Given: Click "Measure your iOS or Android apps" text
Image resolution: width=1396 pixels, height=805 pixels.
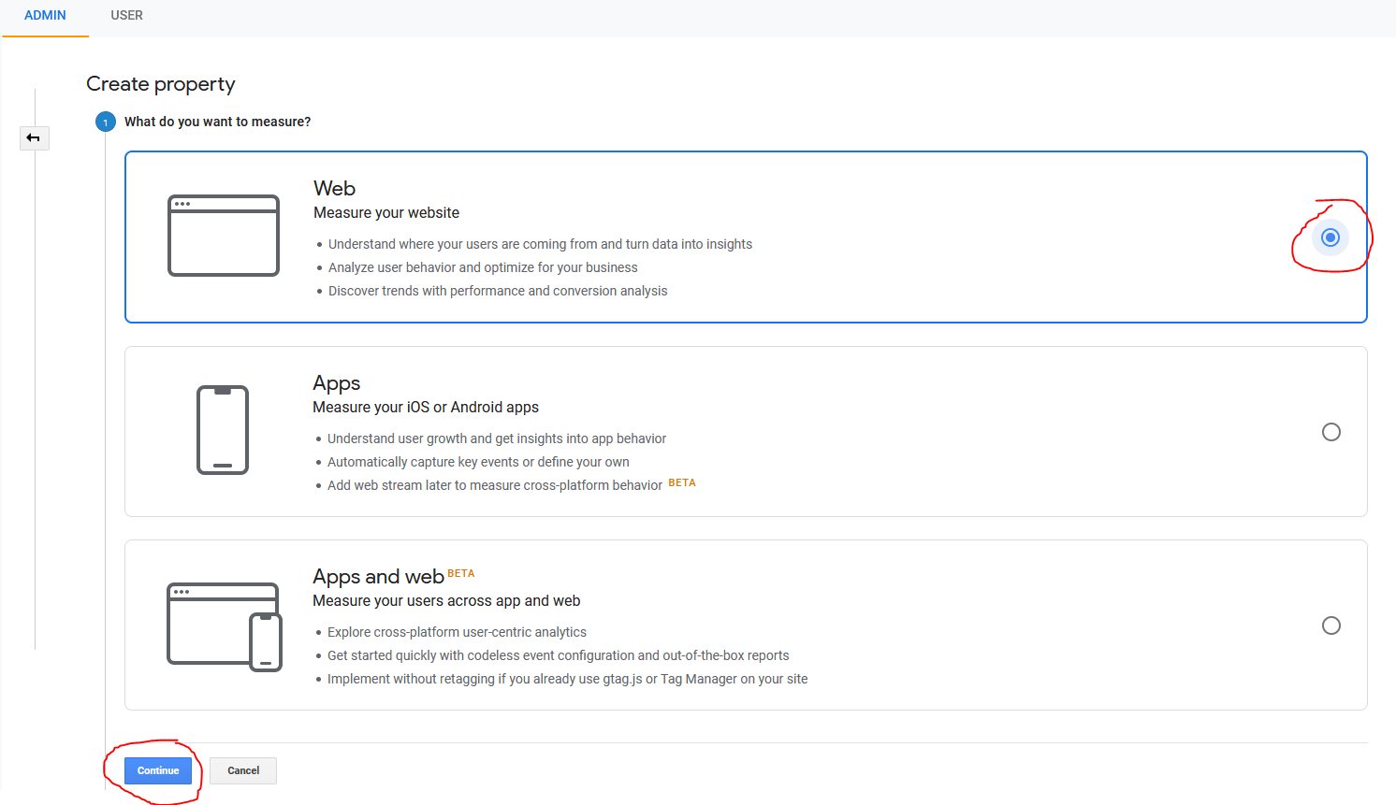Looking at the screenshot, I should pos(426,408).
